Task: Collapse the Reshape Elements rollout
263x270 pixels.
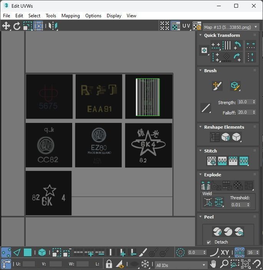Action: pos(200,127)
